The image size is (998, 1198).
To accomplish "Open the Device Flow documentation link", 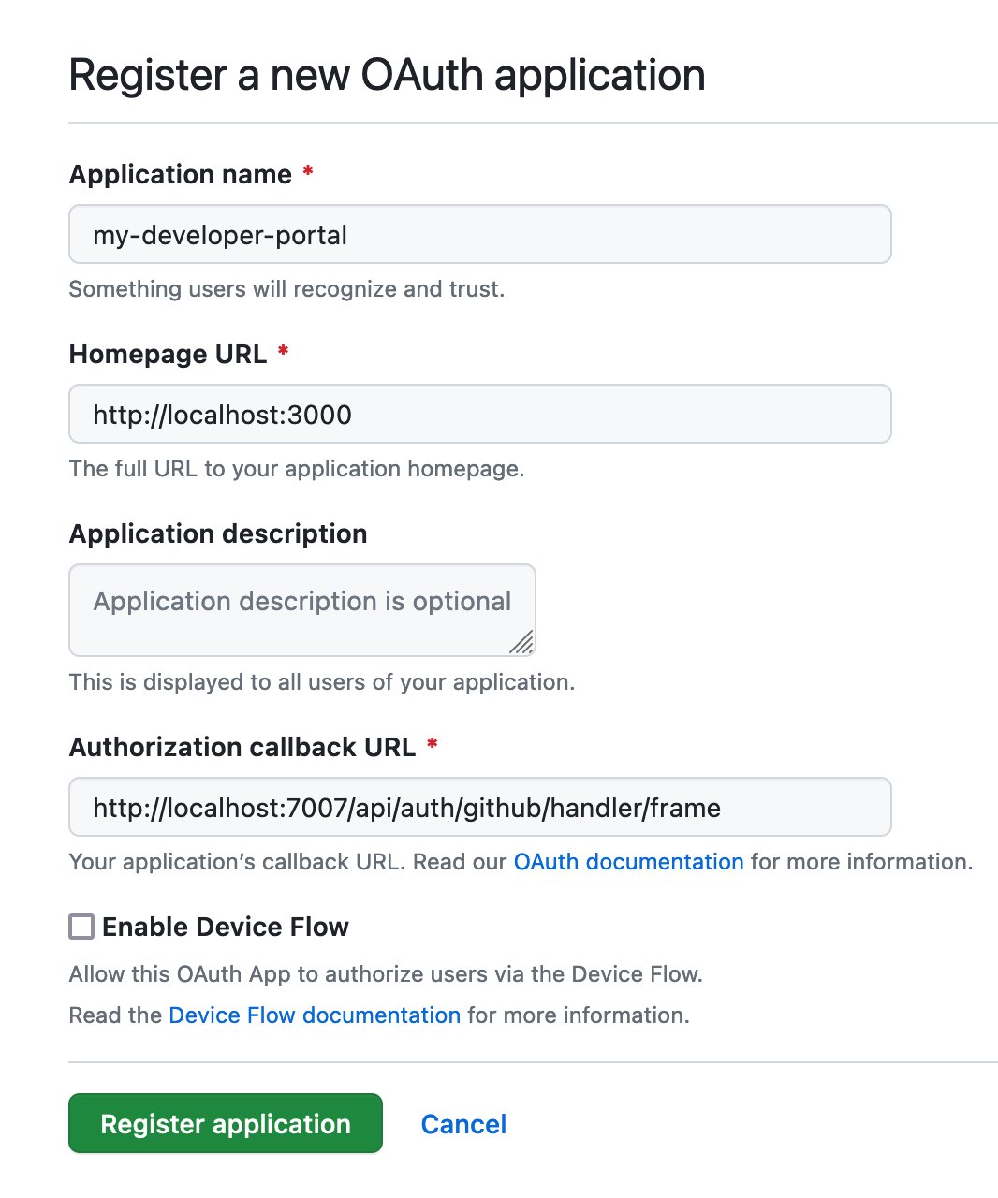I will tap(315, 1015).
